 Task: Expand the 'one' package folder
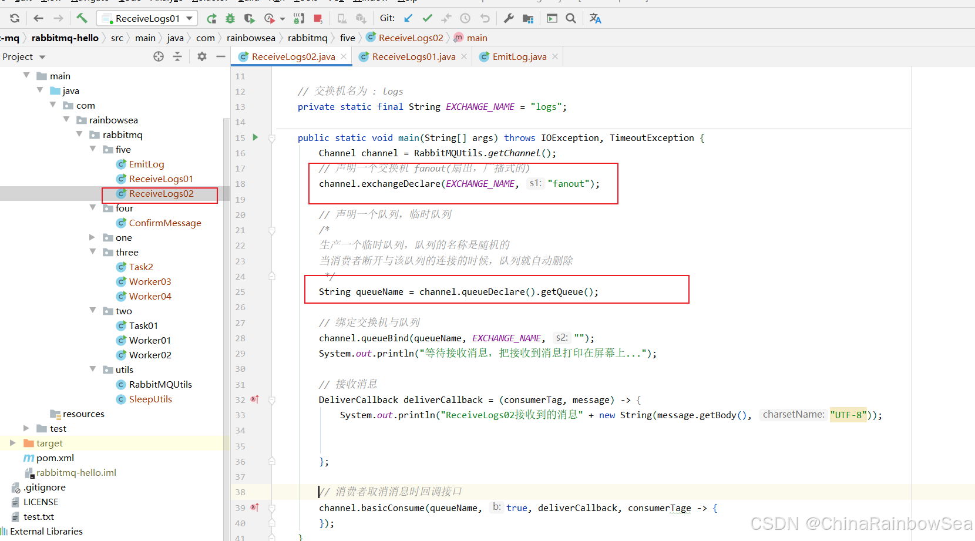(92, 237)
